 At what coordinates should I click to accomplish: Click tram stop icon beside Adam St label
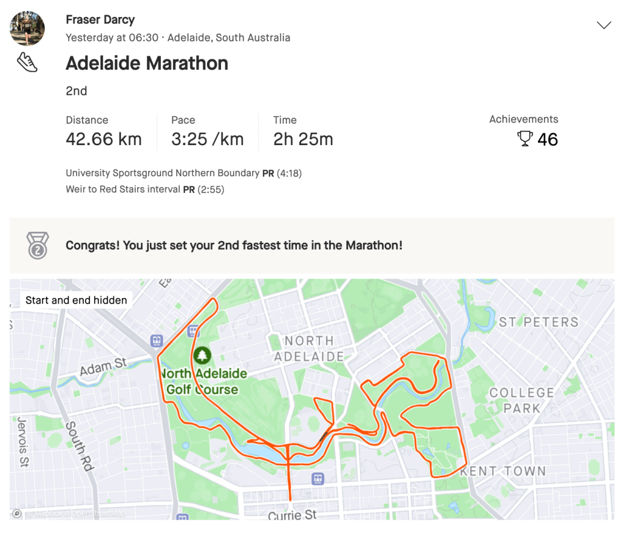tap(157, 341)
